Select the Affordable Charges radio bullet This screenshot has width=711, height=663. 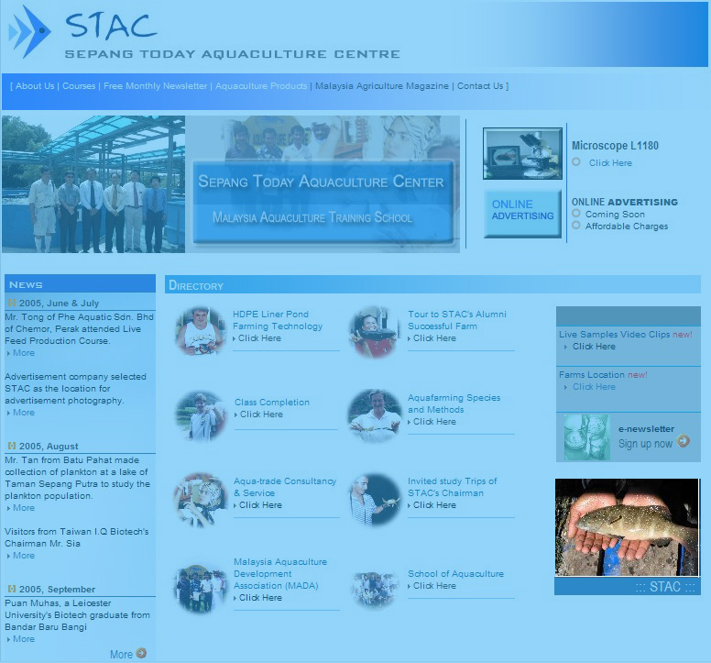pos(576,226)
